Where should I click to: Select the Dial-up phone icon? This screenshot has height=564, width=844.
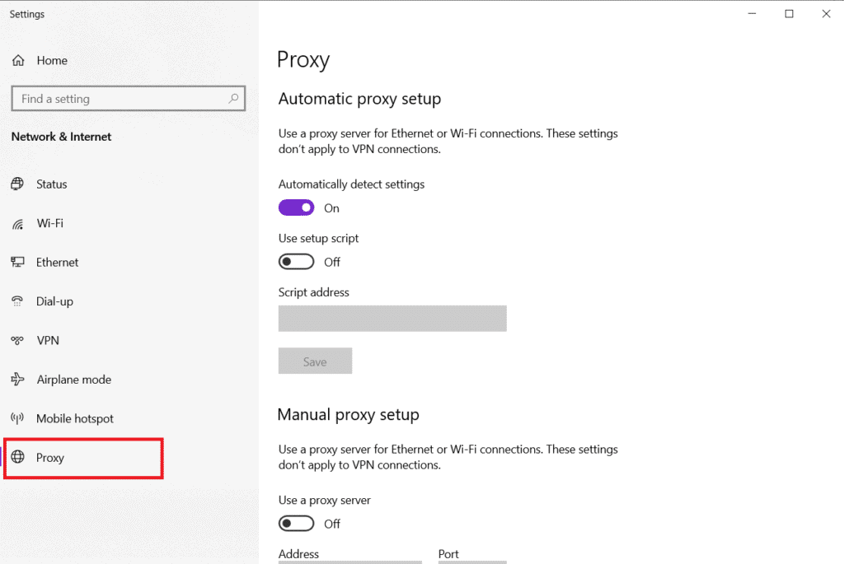tap(18, 301)
